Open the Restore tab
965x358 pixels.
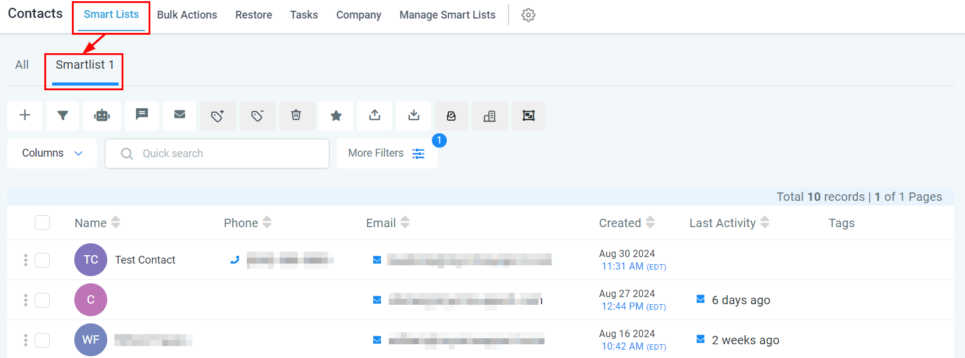(x=253, y=15)
